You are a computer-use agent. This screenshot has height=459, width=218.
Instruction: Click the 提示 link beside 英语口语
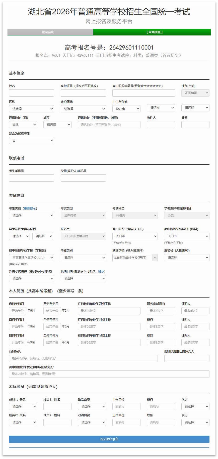click(x=101, y=271)
